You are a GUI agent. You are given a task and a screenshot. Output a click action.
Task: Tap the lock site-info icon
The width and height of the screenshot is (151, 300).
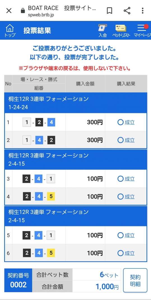23,11
